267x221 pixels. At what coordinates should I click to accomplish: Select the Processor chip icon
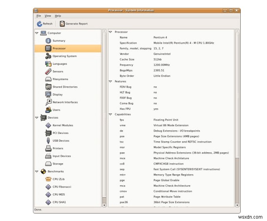(x=48, y=48)
